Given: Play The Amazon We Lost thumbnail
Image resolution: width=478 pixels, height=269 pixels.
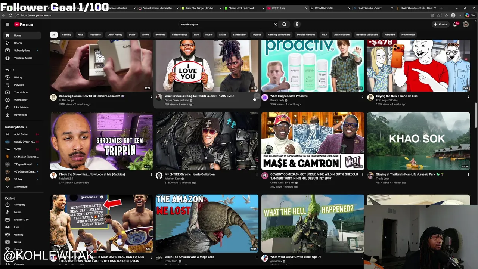Looking at the screenshot, I should click(207, 223).
